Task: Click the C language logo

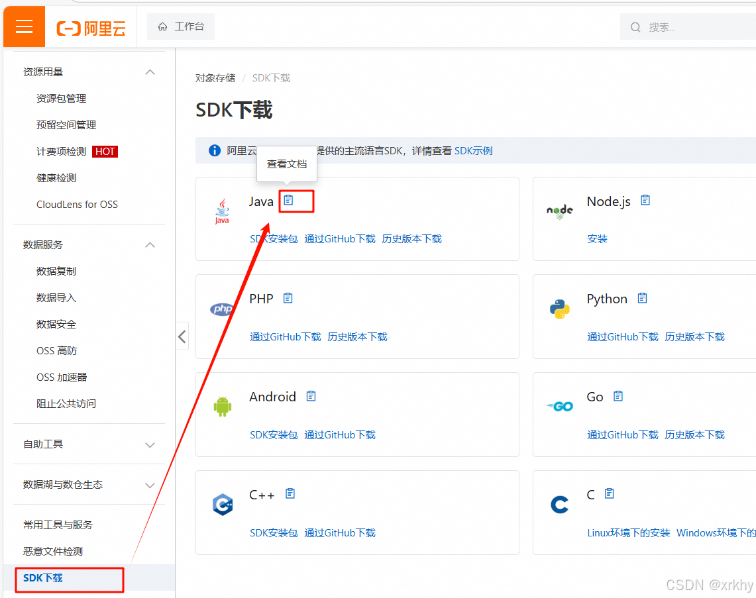Action: [x=559, y=505]
